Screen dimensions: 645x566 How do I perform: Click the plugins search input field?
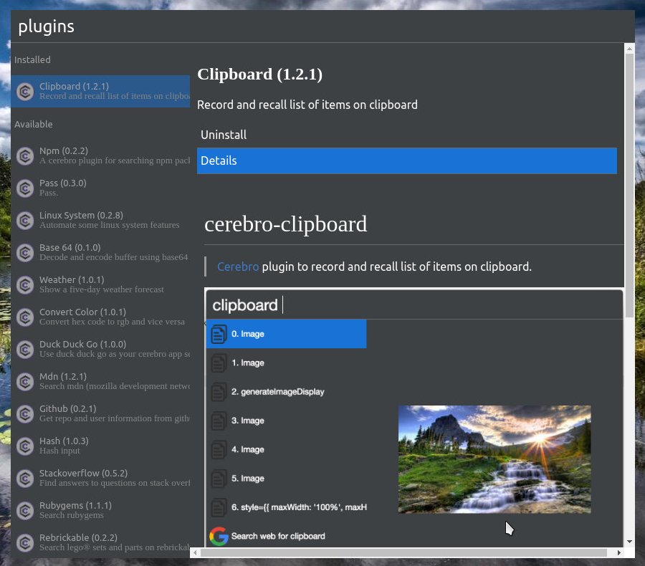(x=322, y=27)
